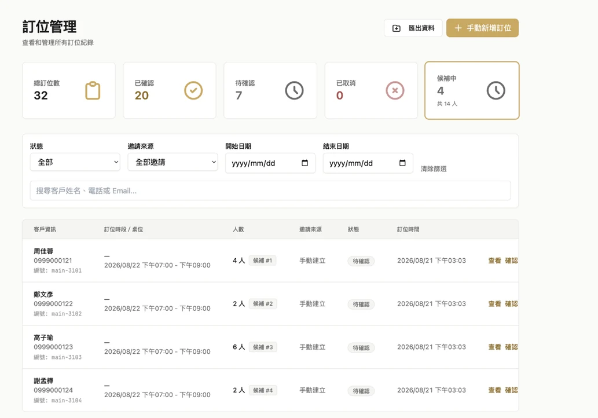The height and width of the screenshot is (418, 598).
Task: Click the 候補 #4 badge
Action: [x=263, y=390]
